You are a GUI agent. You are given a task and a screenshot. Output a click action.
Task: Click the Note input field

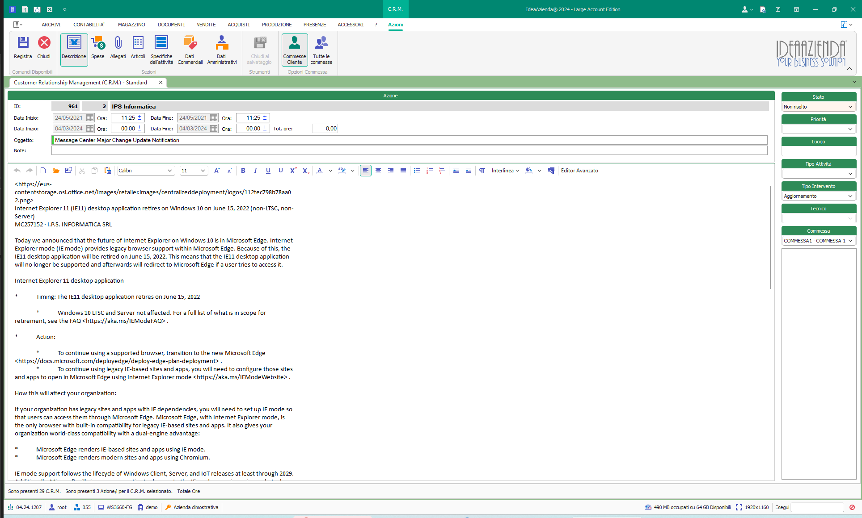(410, 150)
